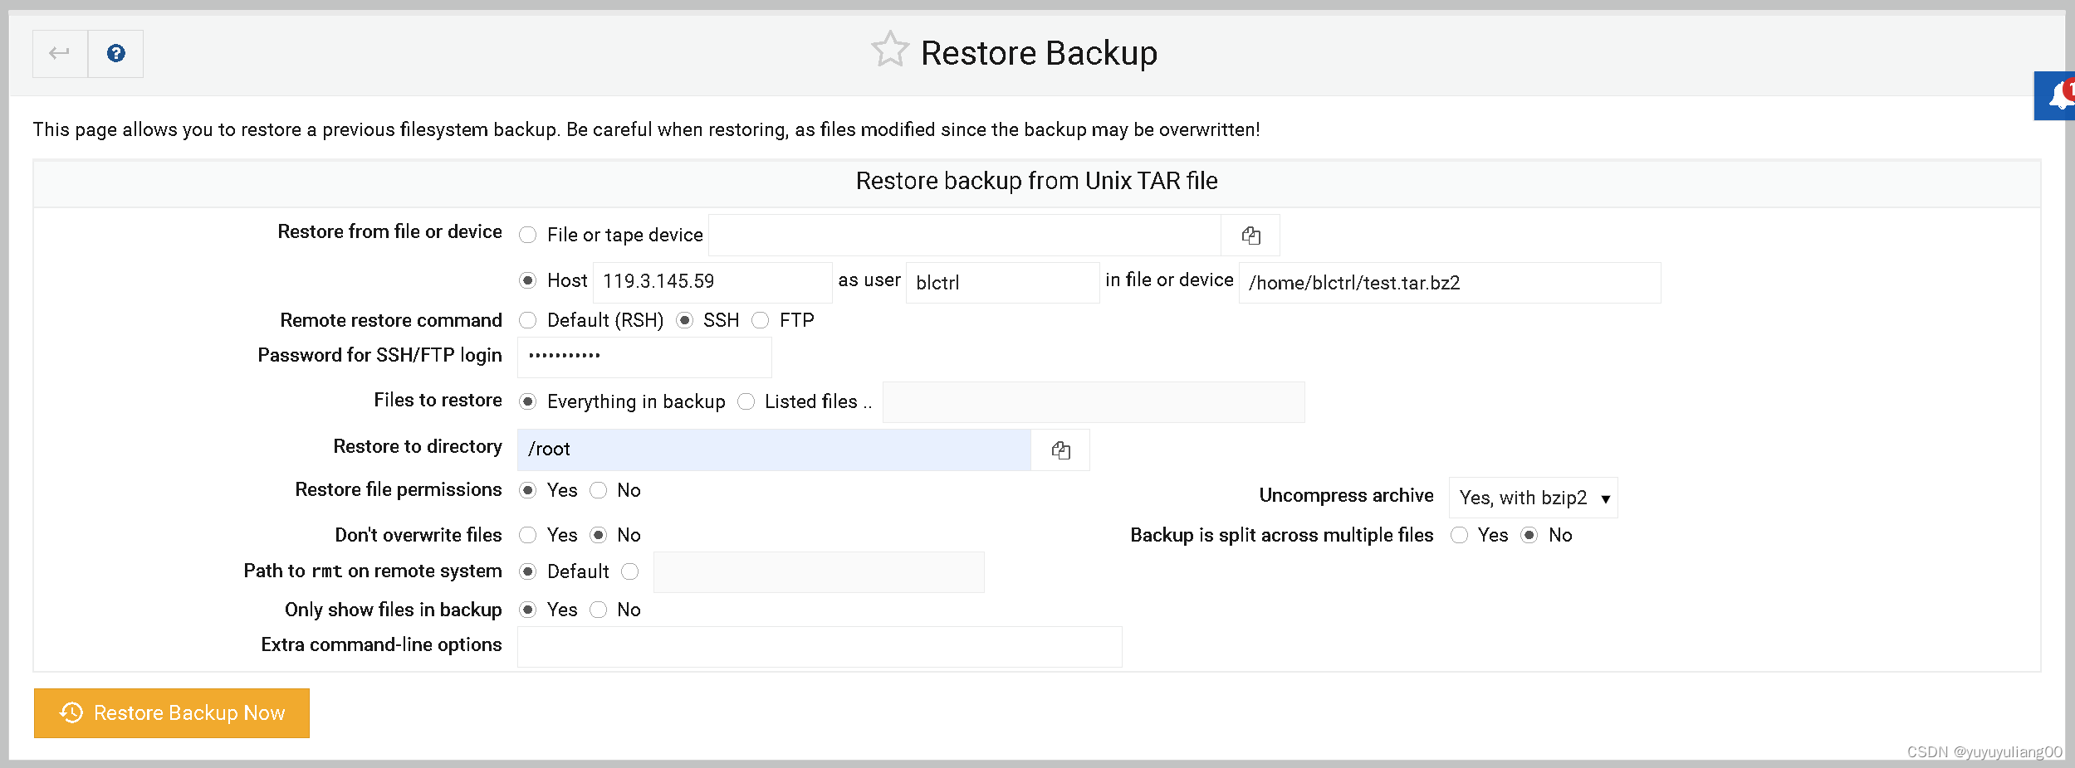Image resolution: width=2075 pixels, height=768 pixels.
Task: Select No for Only show files in backup
Action: pyautogui.click(x=598, y=610)
